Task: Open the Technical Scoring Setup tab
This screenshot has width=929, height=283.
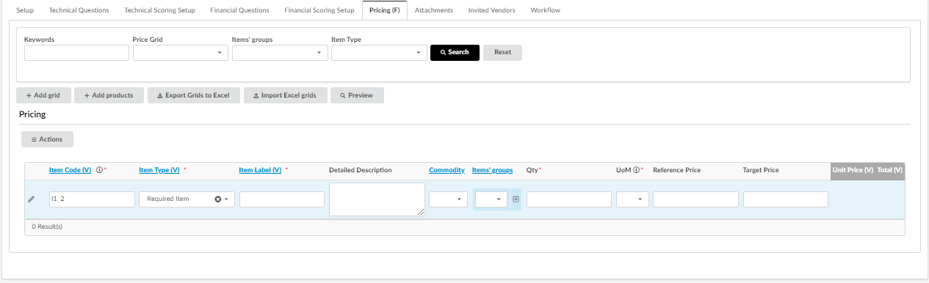Action: tap(160, 10)
